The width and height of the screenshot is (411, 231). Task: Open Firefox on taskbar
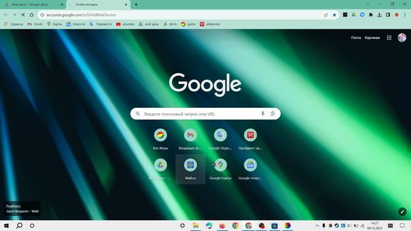[222, 225]
